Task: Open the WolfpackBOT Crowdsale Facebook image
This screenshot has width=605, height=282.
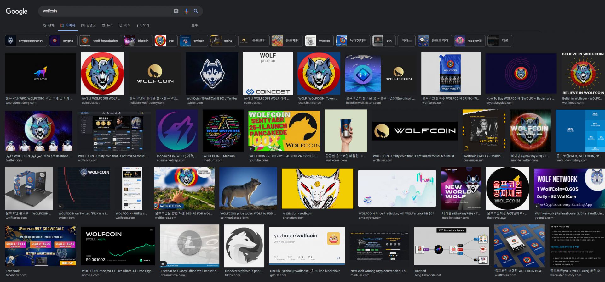Action: [41, 246]
